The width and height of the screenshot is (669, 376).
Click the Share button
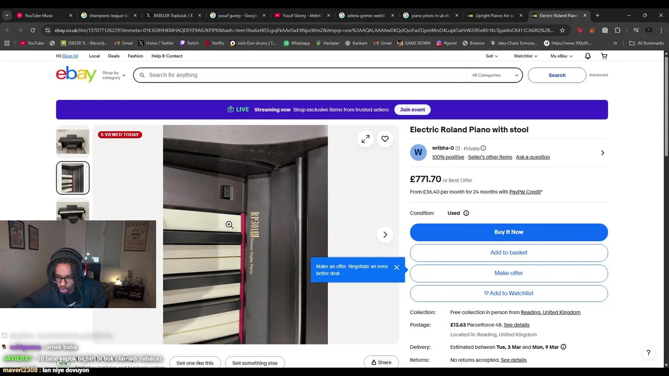(x=381, y=362)
